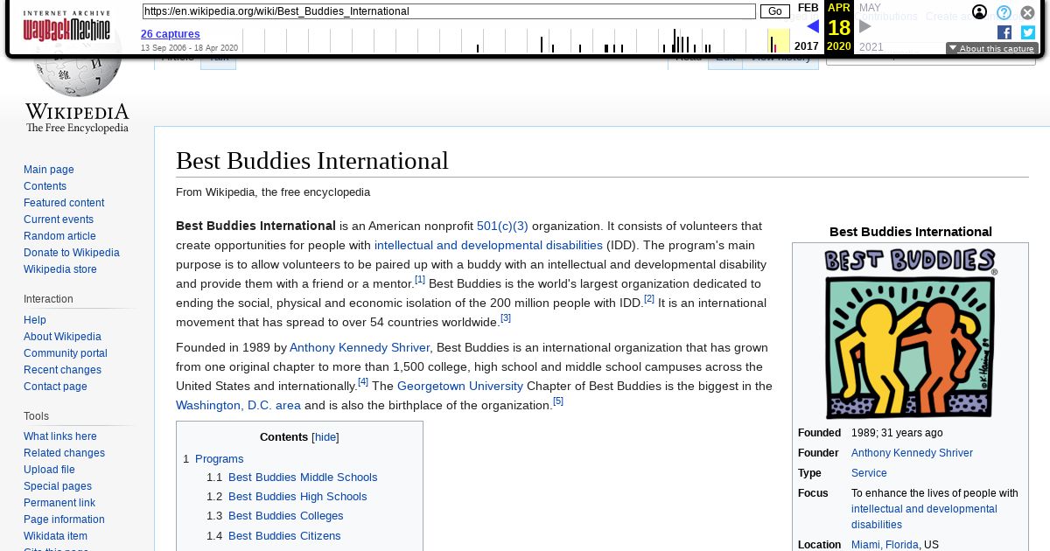Viewport: 1050px width, 551px height.
Task: Click the yellow highlighted 2020 timeline marker
Action: click(778, 41)
